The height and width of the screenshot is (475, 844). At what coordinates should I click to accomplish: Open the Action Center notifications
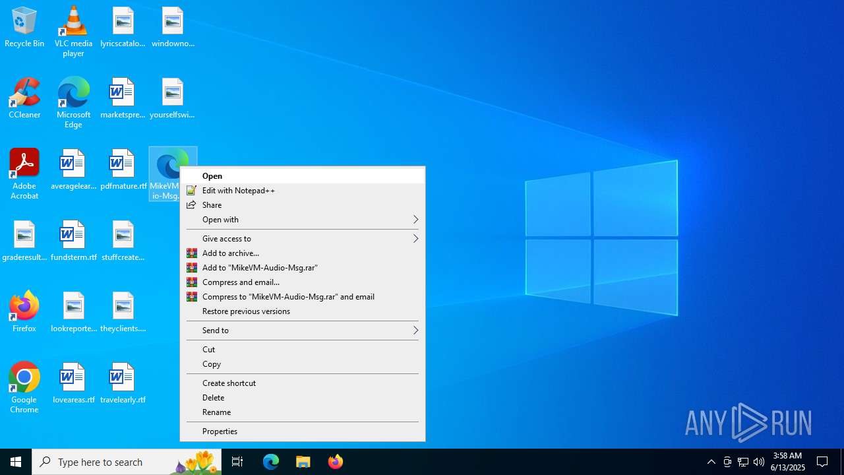pos(823,462)
